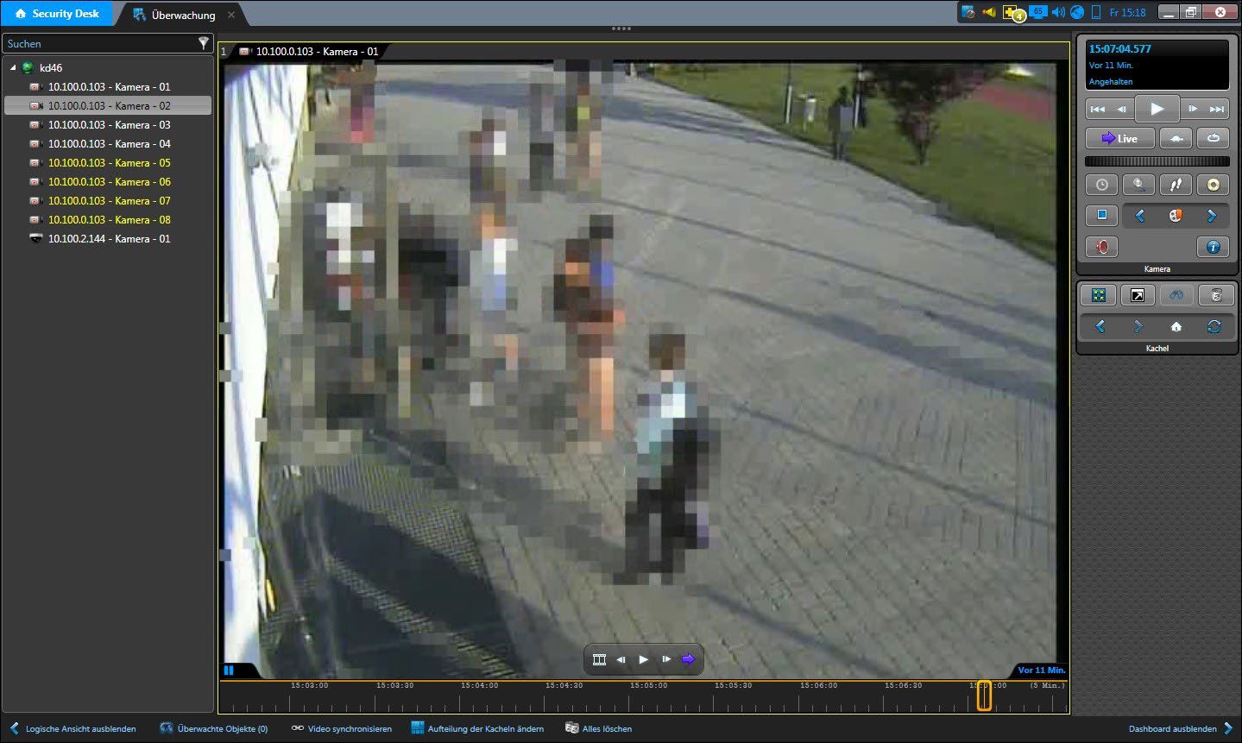Go to previous item in camera sequence
The height and width of the screenshot is (743, 1242).
click(x=1140, y=216)
